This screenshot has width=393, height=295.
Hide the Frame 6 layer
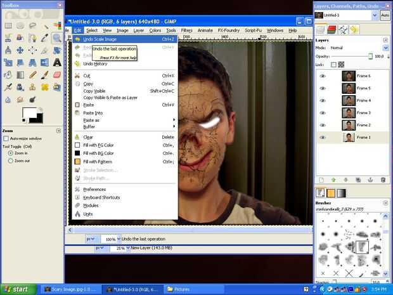point(323,75)
